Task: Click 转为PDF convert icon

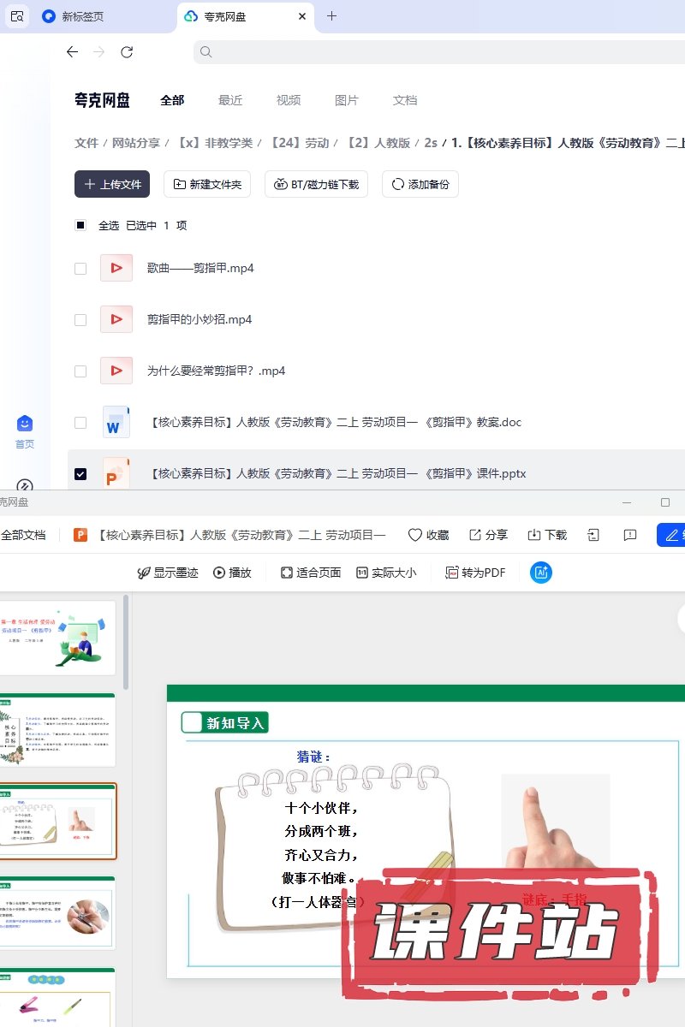Action: pos(452,573)
